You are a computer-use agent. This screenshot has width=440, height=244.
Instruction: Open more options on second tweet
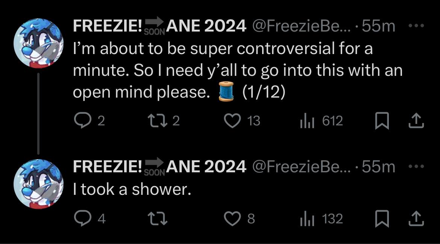click(416, 166)
